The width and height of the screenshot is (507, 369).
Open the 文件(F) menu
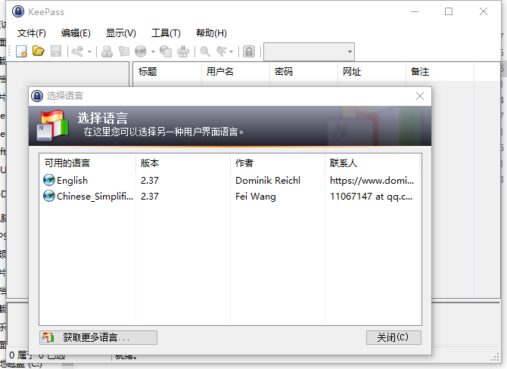tap(31, 33)
